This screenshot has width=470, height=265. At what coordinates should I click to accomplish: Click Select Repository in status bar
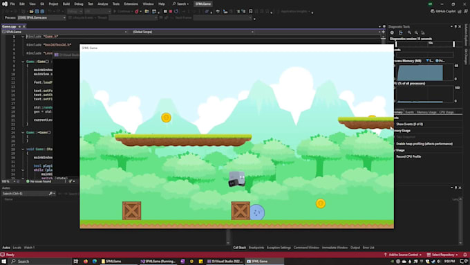(x=442, y=255)
